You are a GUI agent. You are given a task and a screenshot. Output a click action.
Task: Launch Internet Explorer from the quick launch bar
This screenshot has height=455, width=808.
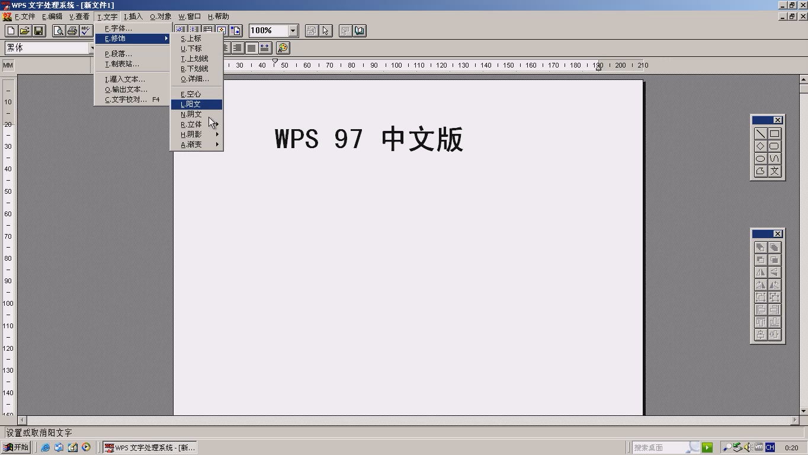45,447
